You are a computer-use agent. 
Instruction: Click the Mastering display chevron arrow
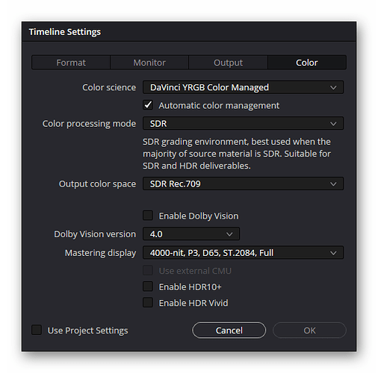(333, 253)
